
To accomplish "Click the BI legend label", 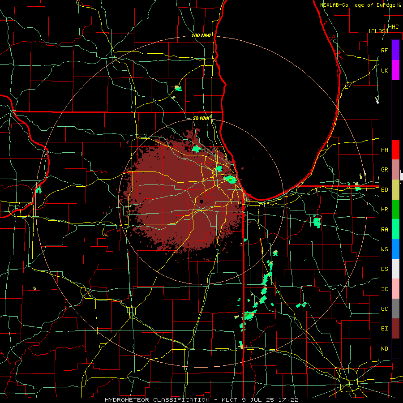I will pos(384,329).
